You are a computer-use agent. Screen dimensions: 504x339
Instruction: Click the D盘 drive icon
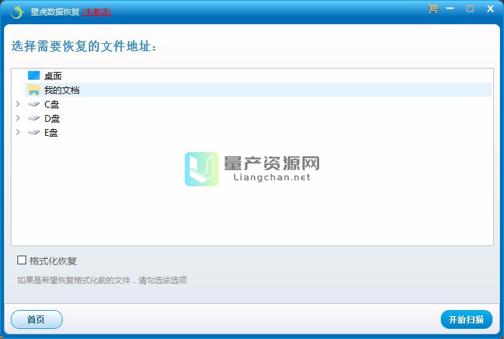pyautogui.click(x=34, y=118)
